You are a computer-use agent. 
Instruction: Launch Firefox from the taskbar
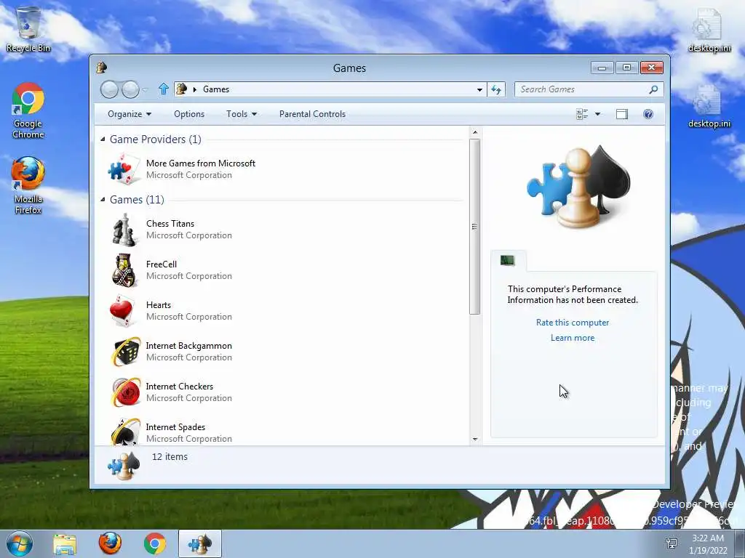[110, 543]
